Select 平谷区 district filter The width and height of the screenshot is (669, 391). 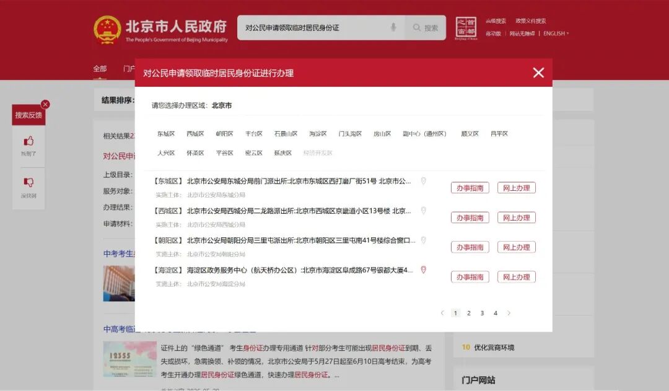tap(224, 153)
